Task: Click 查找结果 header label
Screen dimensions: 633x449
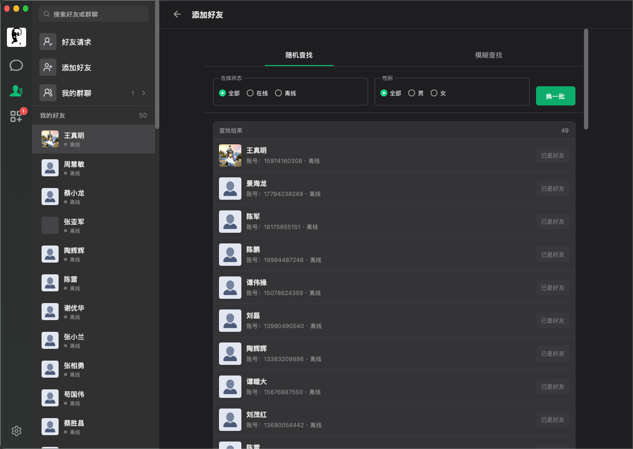Action: click(231, 130)
